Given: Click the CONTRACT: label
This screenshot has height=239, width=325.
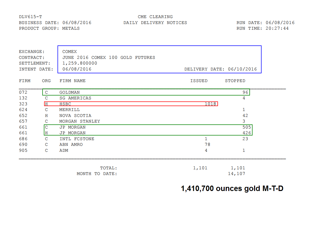Looking at the screenshot, I should pyautogui.click(x=32, y=58).
